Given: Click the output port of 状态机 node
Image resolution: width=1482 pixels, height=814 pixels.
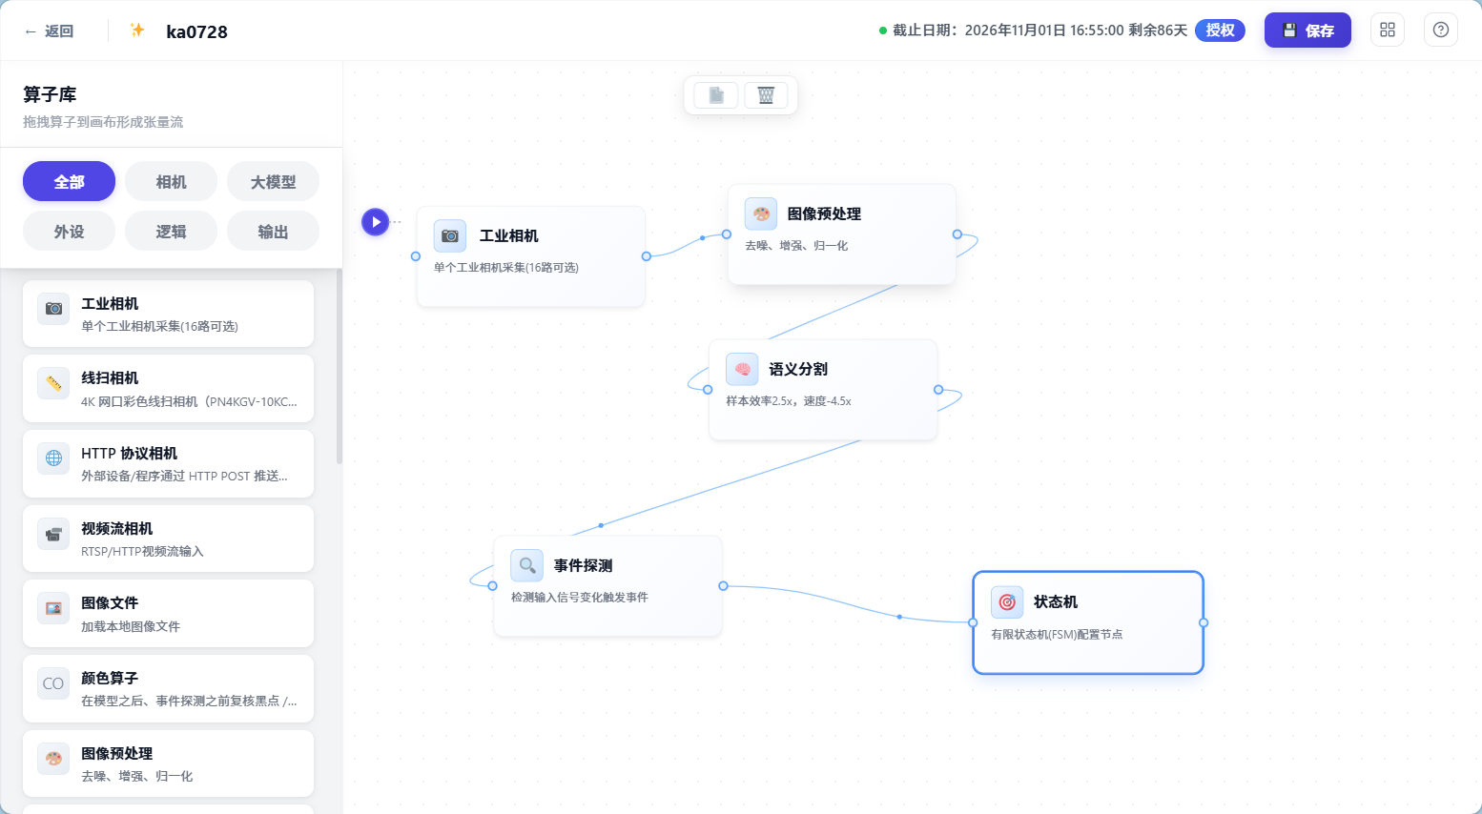Looking at the screenshot, I should click(1204, 622).
